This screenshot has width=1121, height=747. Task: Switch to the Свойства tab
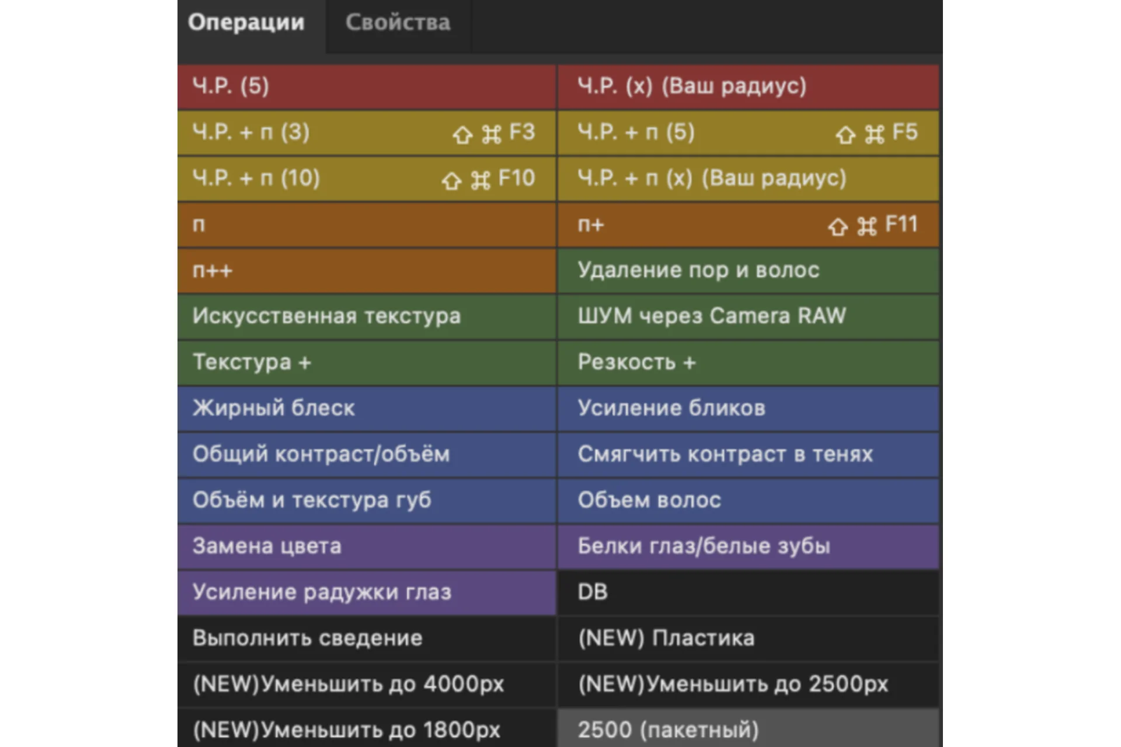pos(398,23)
